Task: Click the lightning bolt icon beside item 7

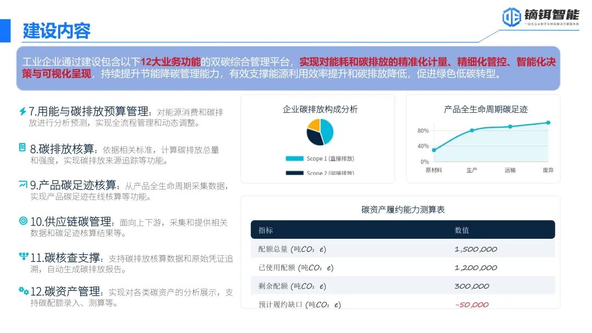Action: tap(22, 111)
